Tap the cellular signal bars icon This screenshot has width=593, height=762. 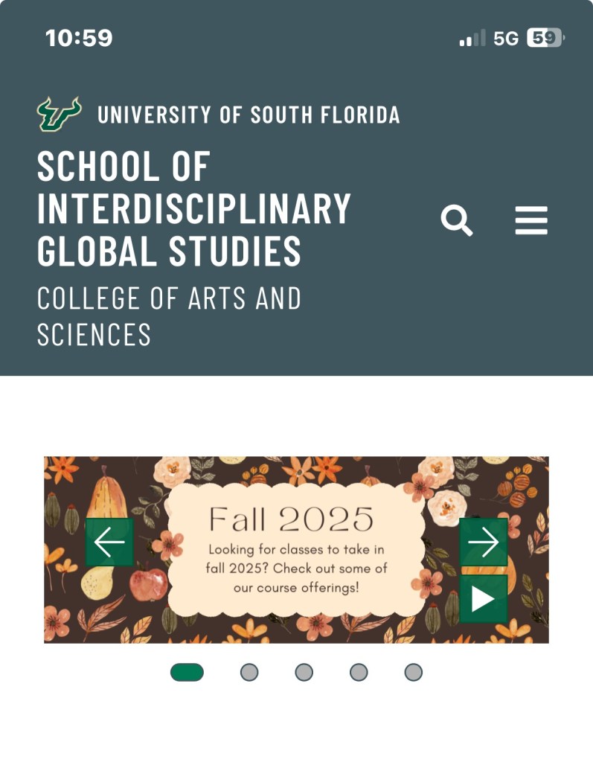coord(472,38)
